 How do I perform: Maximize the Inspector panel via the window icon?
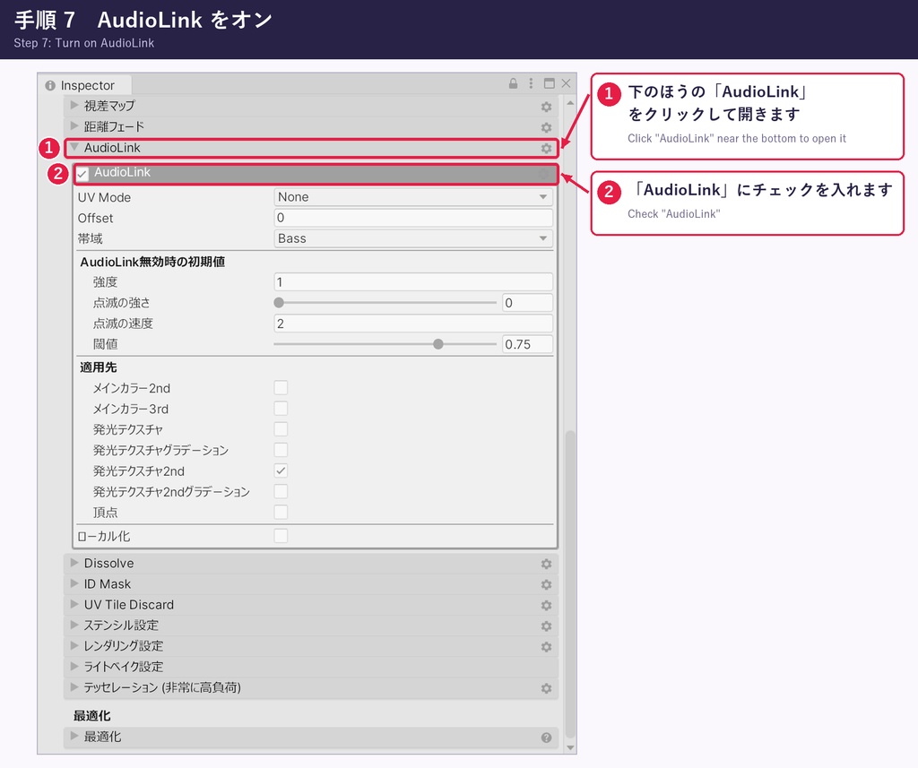(x=550, y=83)
